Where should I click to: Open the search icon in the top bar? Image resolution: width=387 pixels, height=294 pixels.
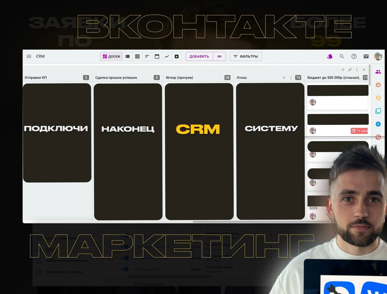(342, 56)
